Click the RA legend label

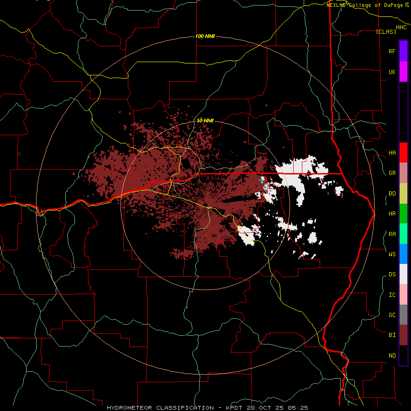392,234
